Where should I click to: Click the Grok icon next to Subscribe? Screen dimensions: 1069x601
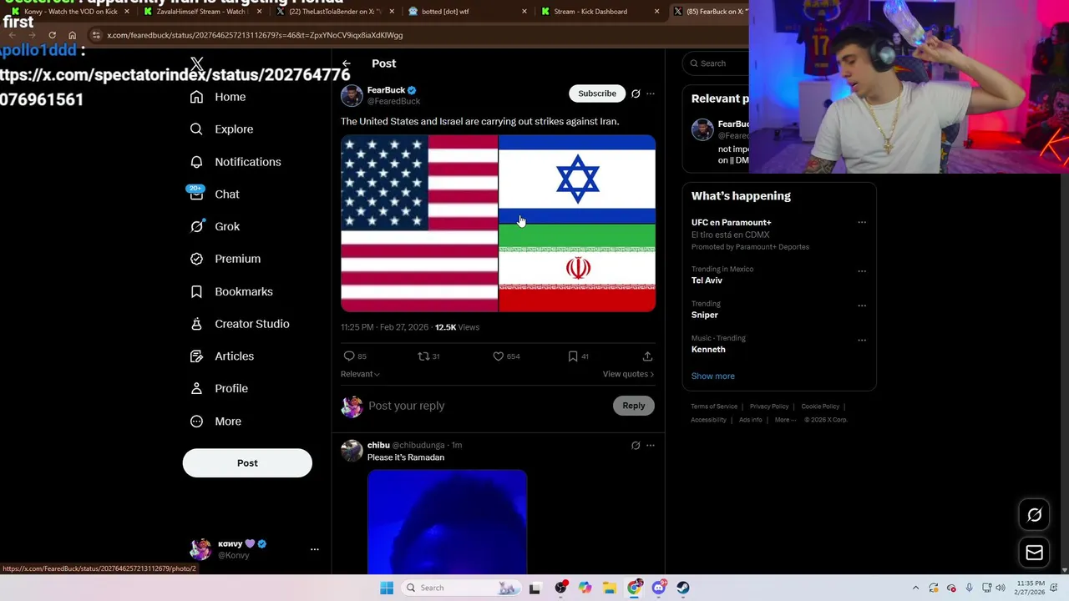636,93
